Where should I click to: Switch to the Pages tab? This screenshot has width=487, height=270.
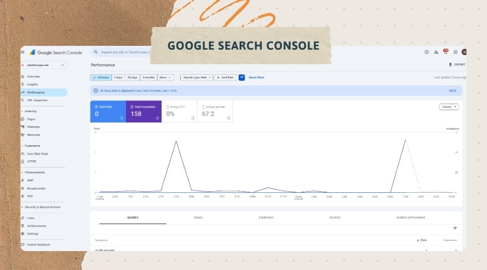199,218
